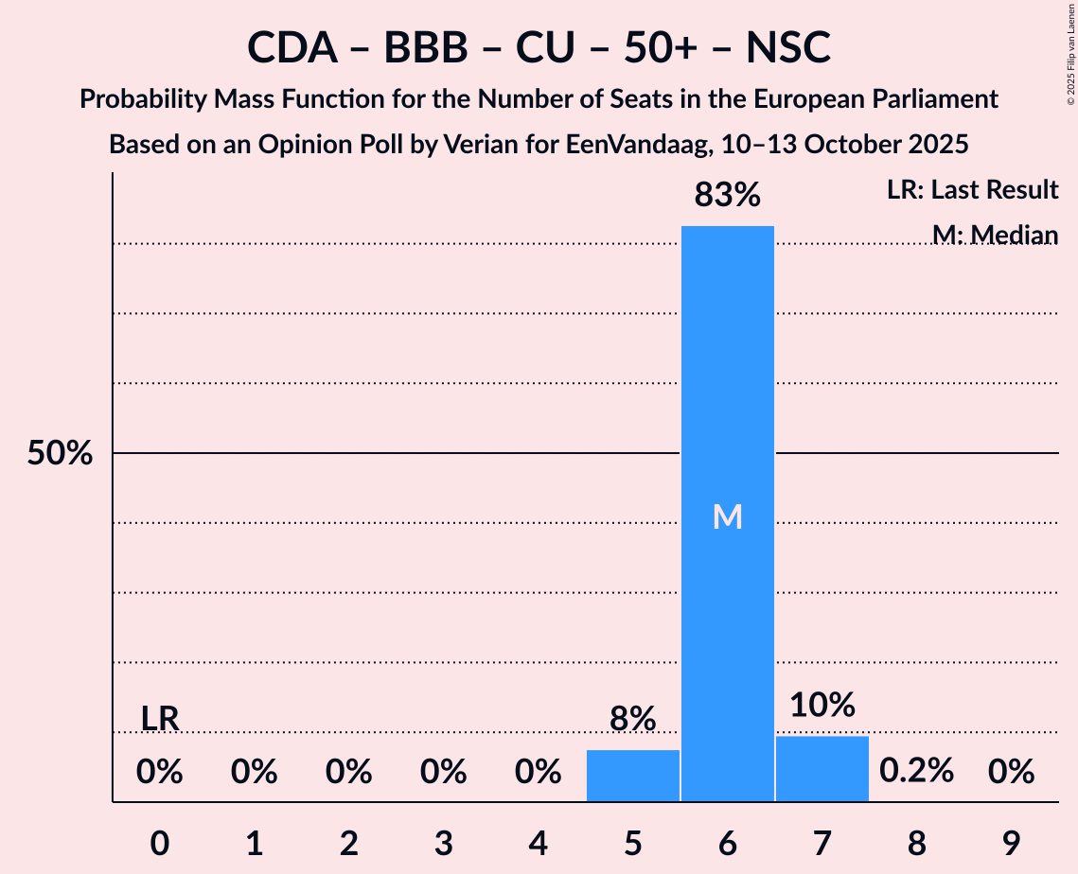
Task: Click the 'M: Median' legend entry
Action: [994, 235]
